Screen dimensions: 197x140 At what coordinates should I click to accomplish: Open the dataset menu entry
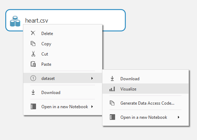pos(63,78)
